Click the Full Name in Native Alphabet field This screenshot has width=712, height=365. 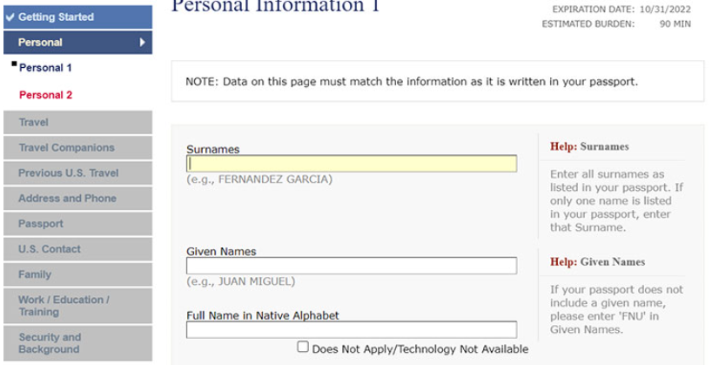(351, 330)
